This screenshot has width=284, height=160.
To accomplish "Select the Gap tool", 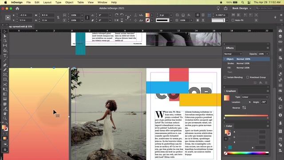I will tap(5, 45).
